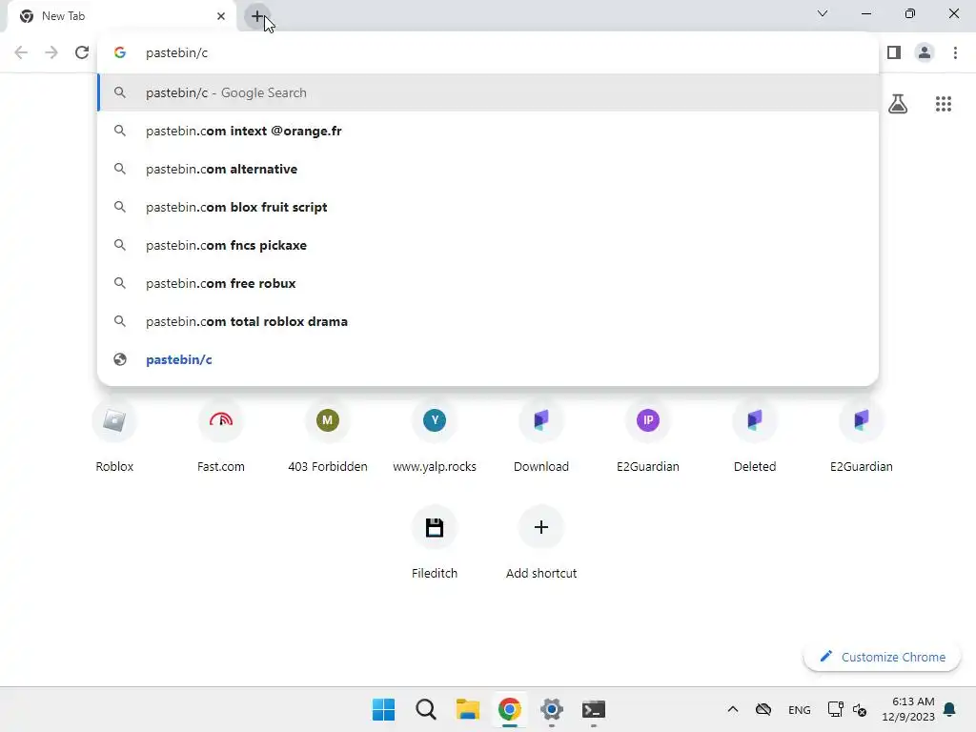
Task: Select suggestion 'pastebin.com alternative'
Action: tap(488, 169)
